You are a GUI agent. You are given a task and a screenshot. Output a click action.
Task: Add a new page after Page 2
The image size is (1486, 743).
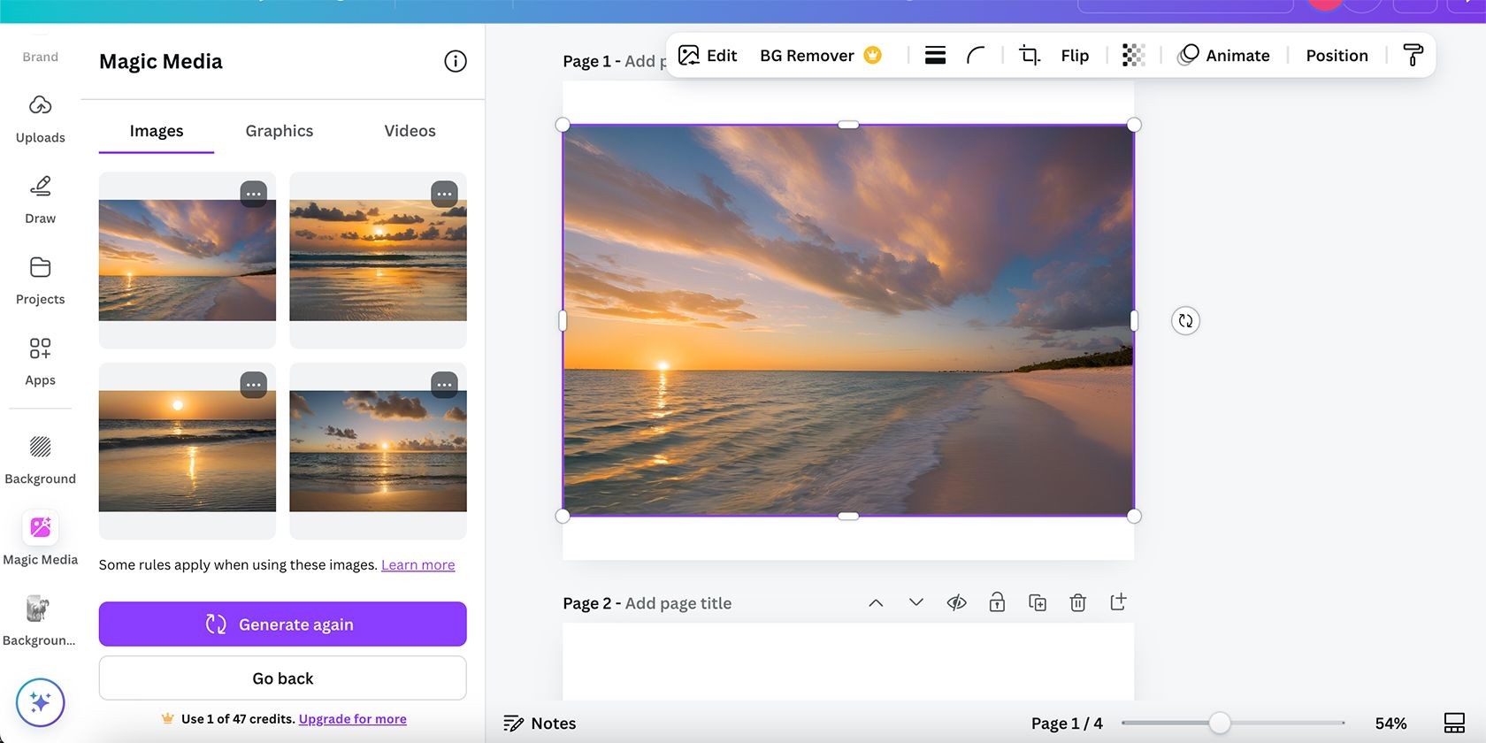[x=1118, y=602]
